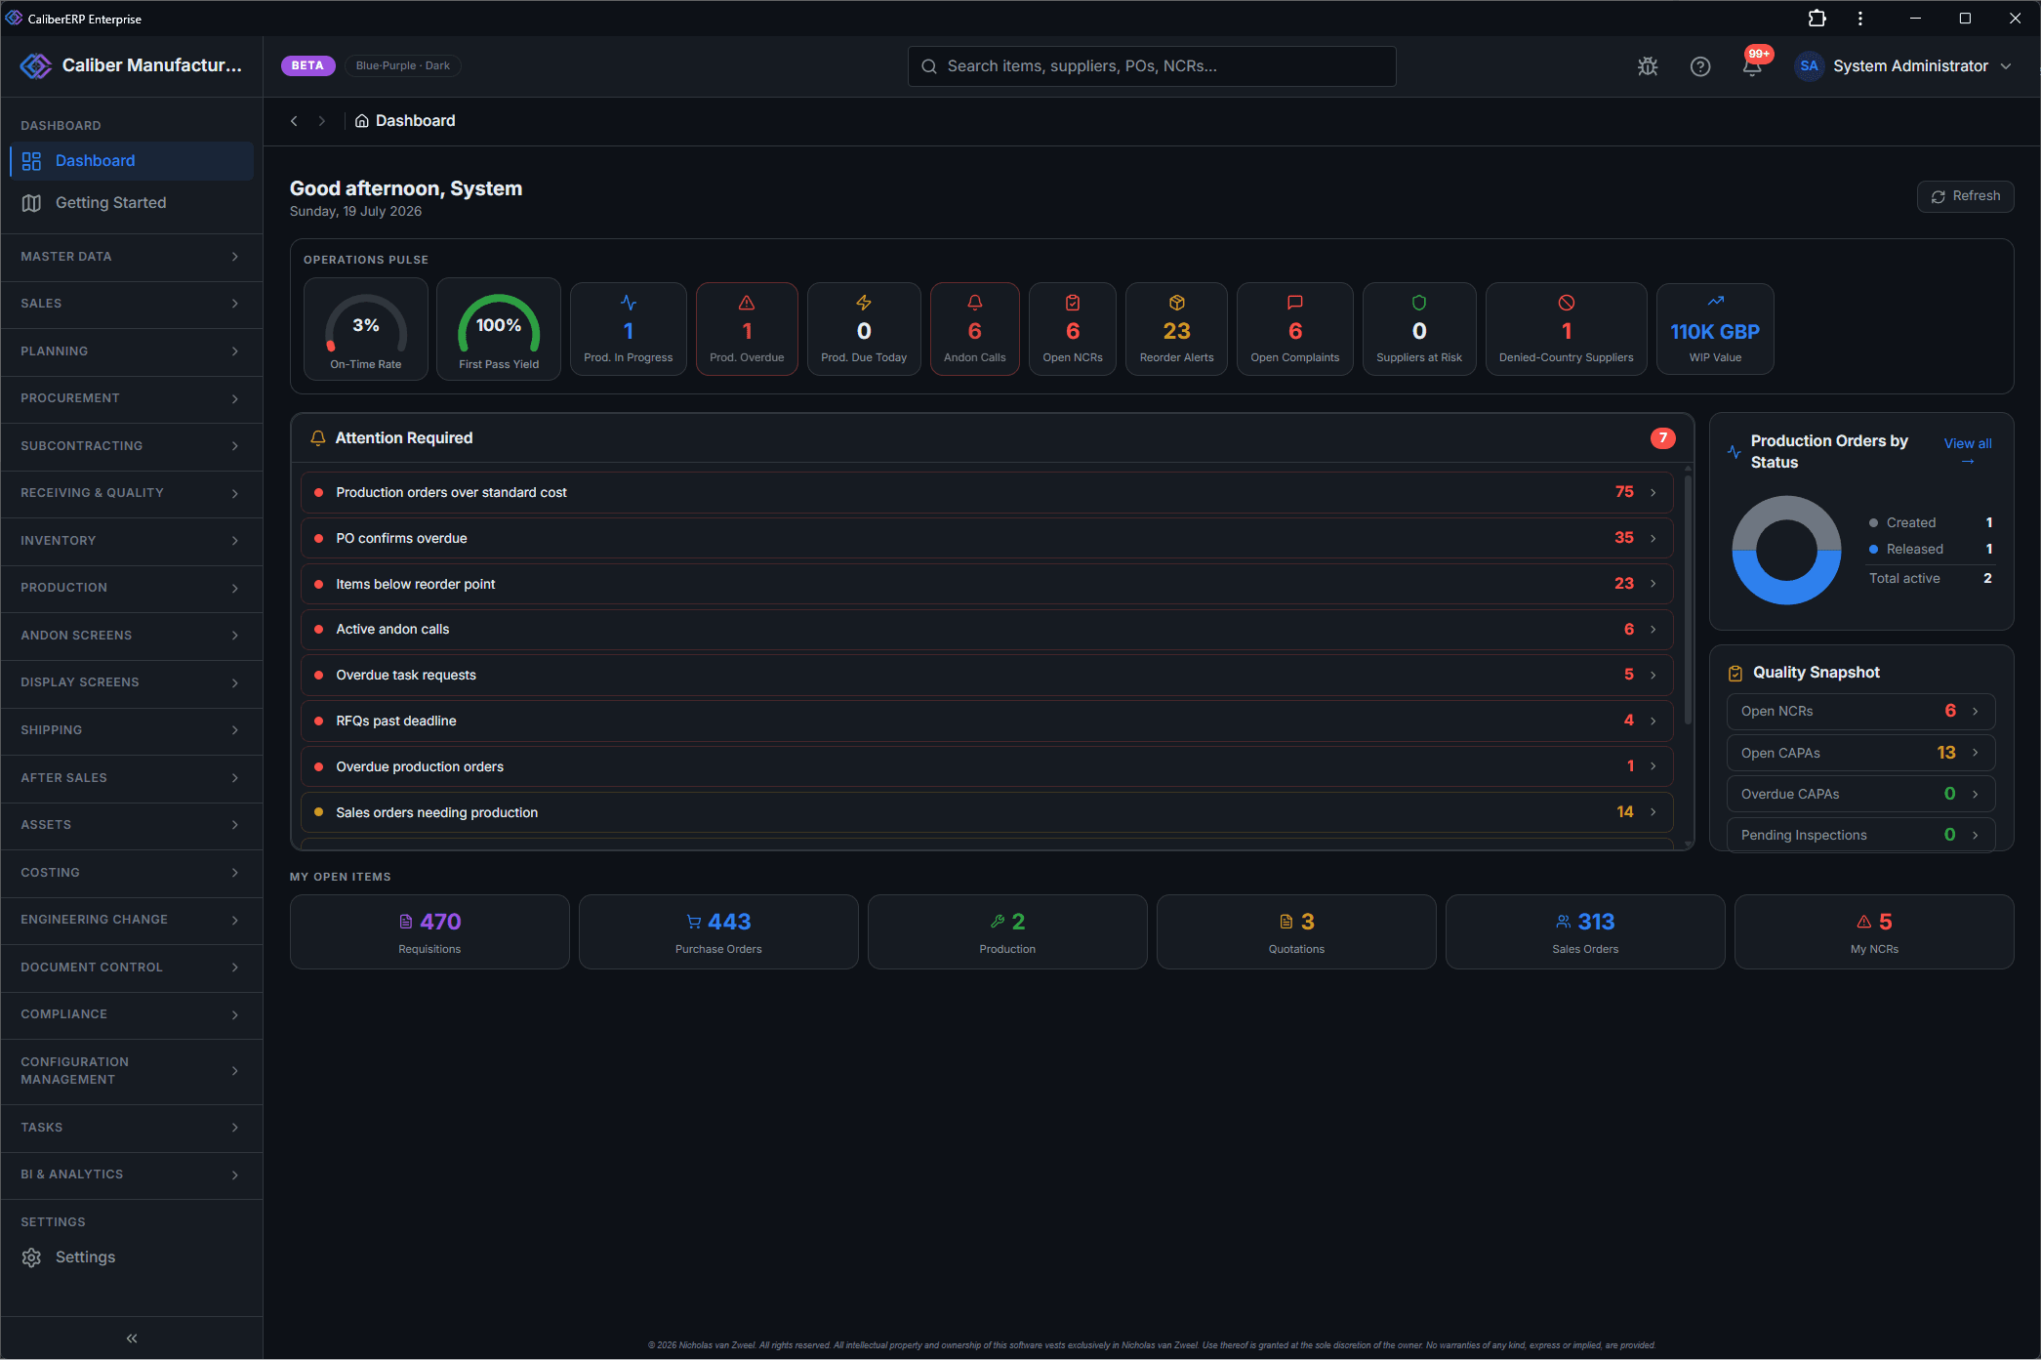Click the Refresh button
The height and width of the screenshot is (1360, 2041).
[1965, 196]
